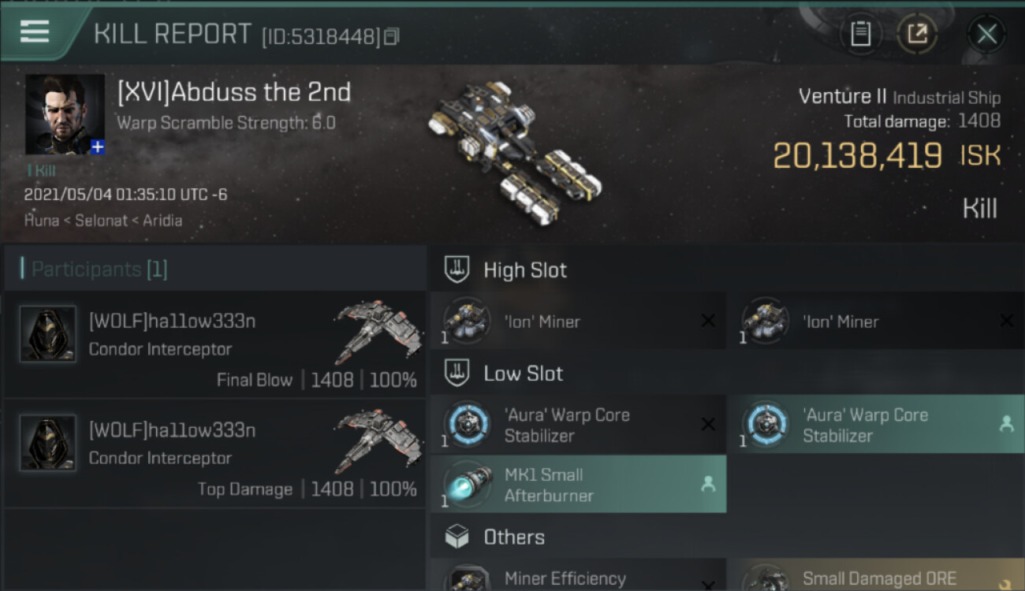Select the destroyed 'Aura' Warp Core Stabilizer
The width and height of the screenshot is (1025, 591).
578,425
